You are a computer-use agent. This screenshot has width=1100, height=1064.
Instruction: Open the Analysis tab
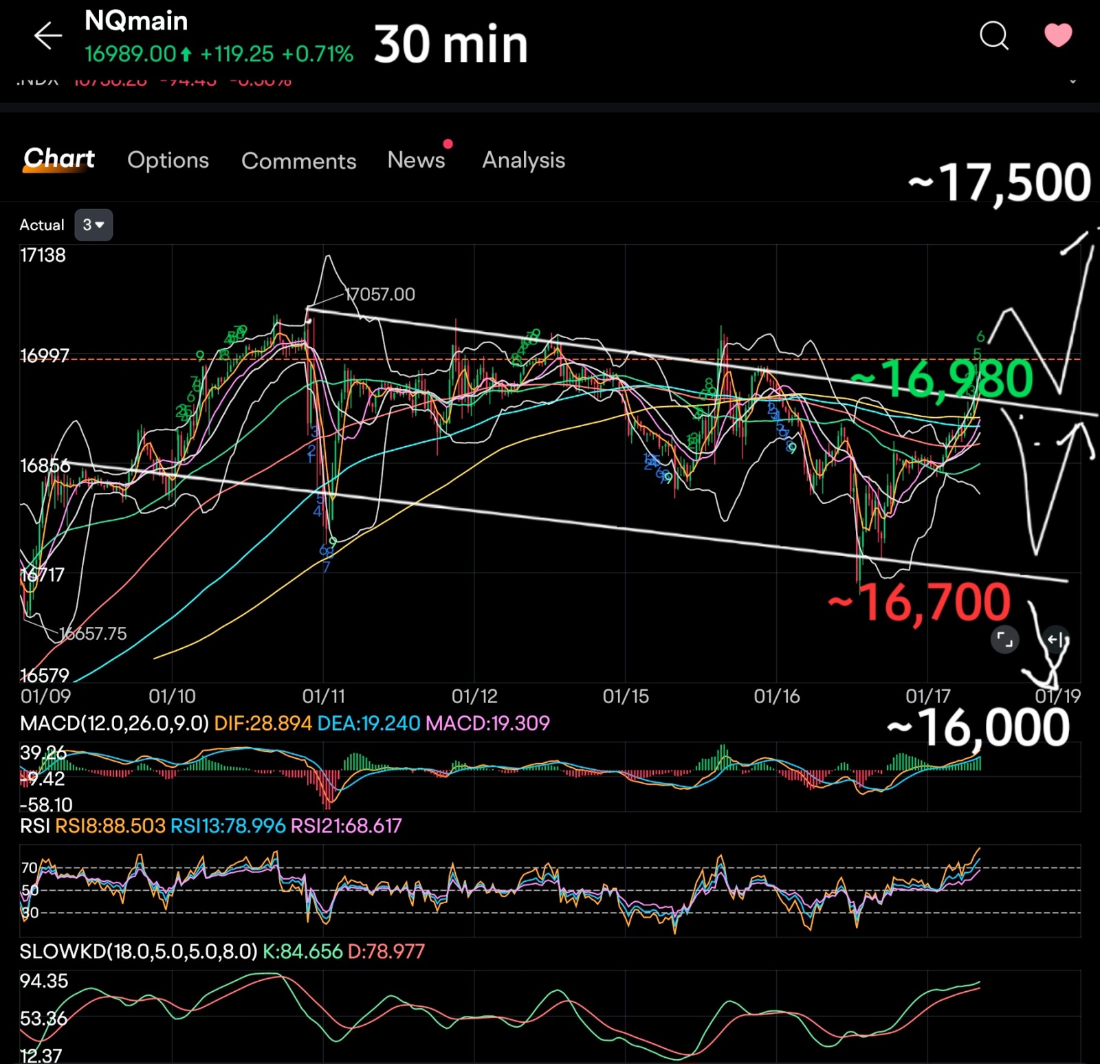(x=523, y=160)
